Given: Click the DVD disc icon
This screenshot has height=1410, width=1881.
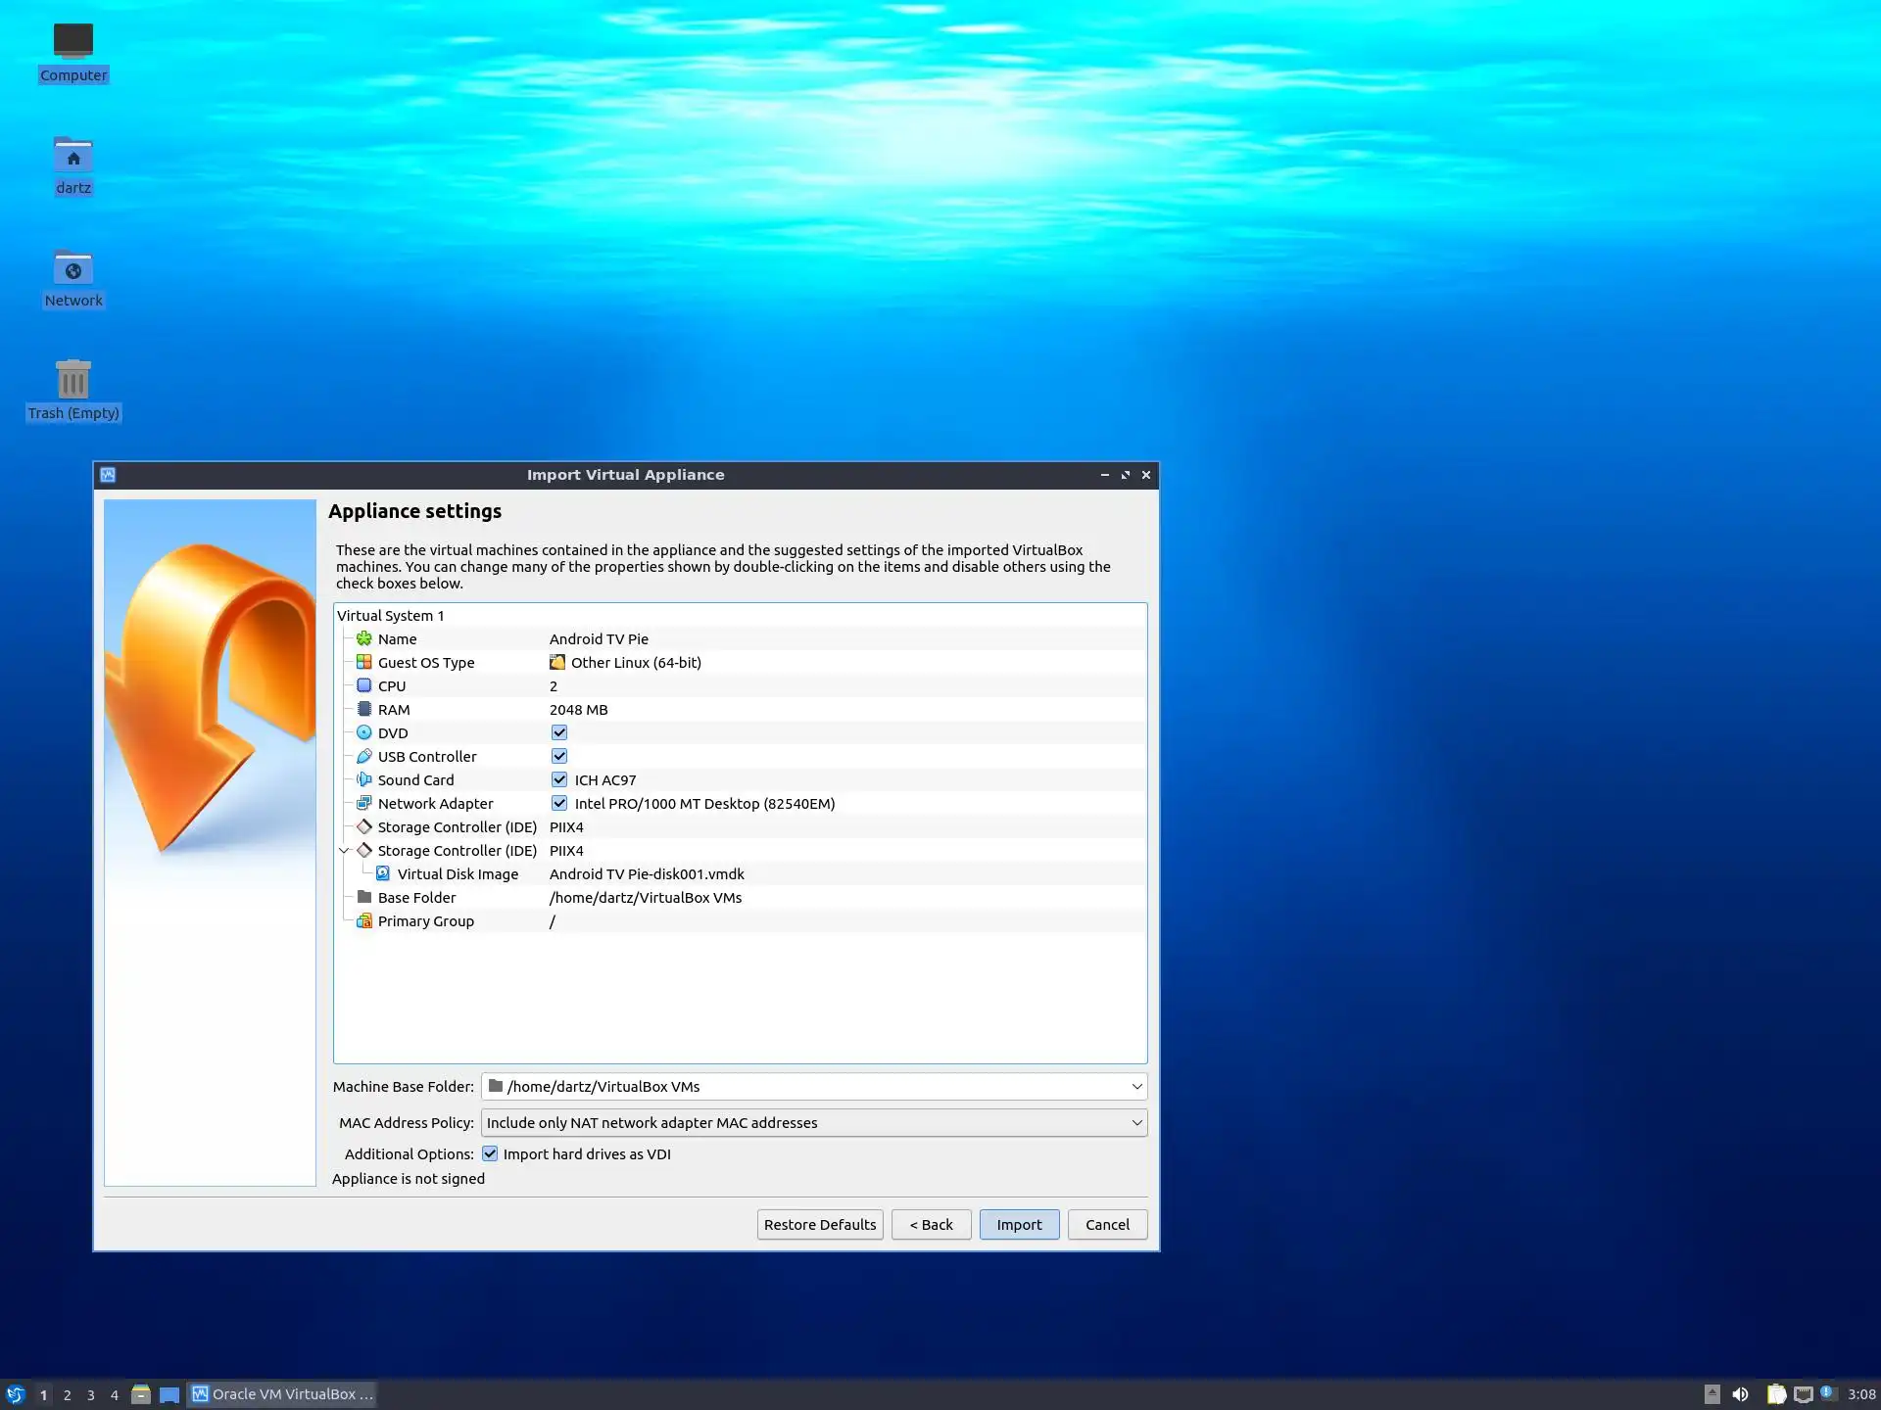Looking at the screenshot, I should pyautogui.click(x=364, y=732).
